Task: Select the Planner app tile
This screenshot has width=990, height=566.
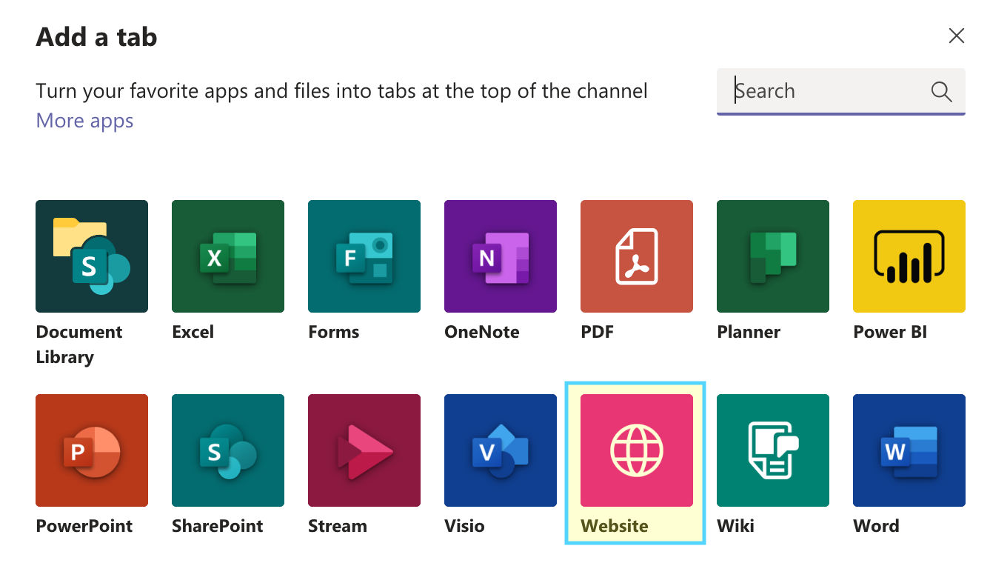Action: (x=773, y=256)
